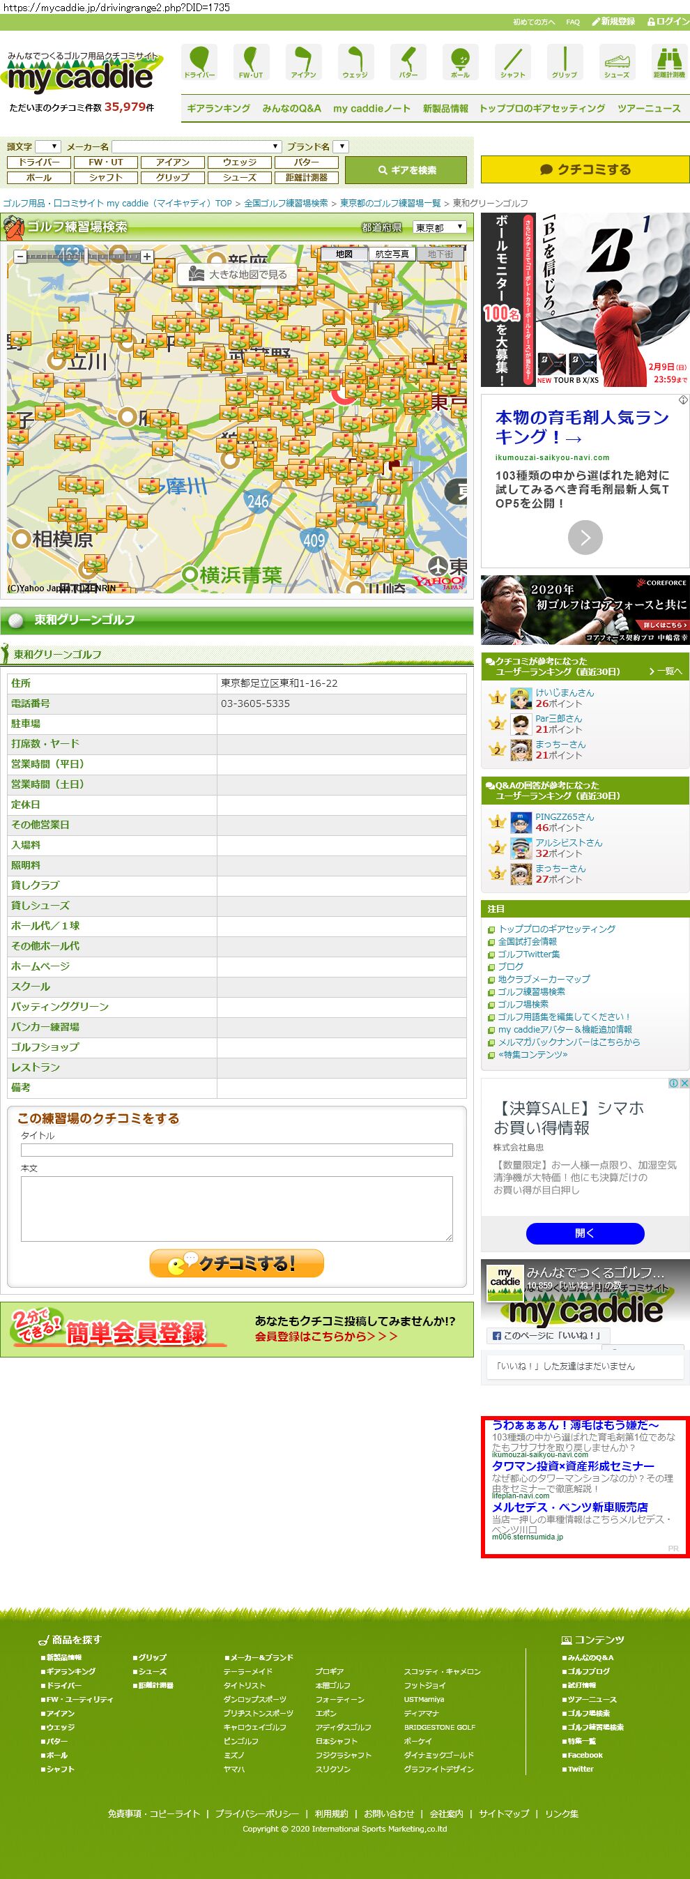Go to ツアーニュース menu item
The height and width of the screenshot is (1879, 690).
tap(648, 108)
